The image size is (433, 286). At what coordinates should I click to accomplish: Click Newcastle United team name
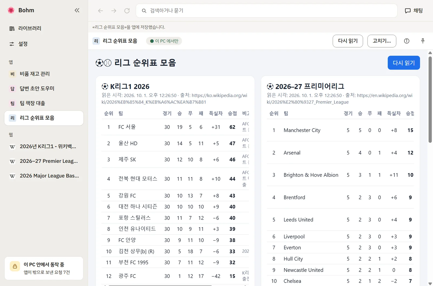[303, 270]
